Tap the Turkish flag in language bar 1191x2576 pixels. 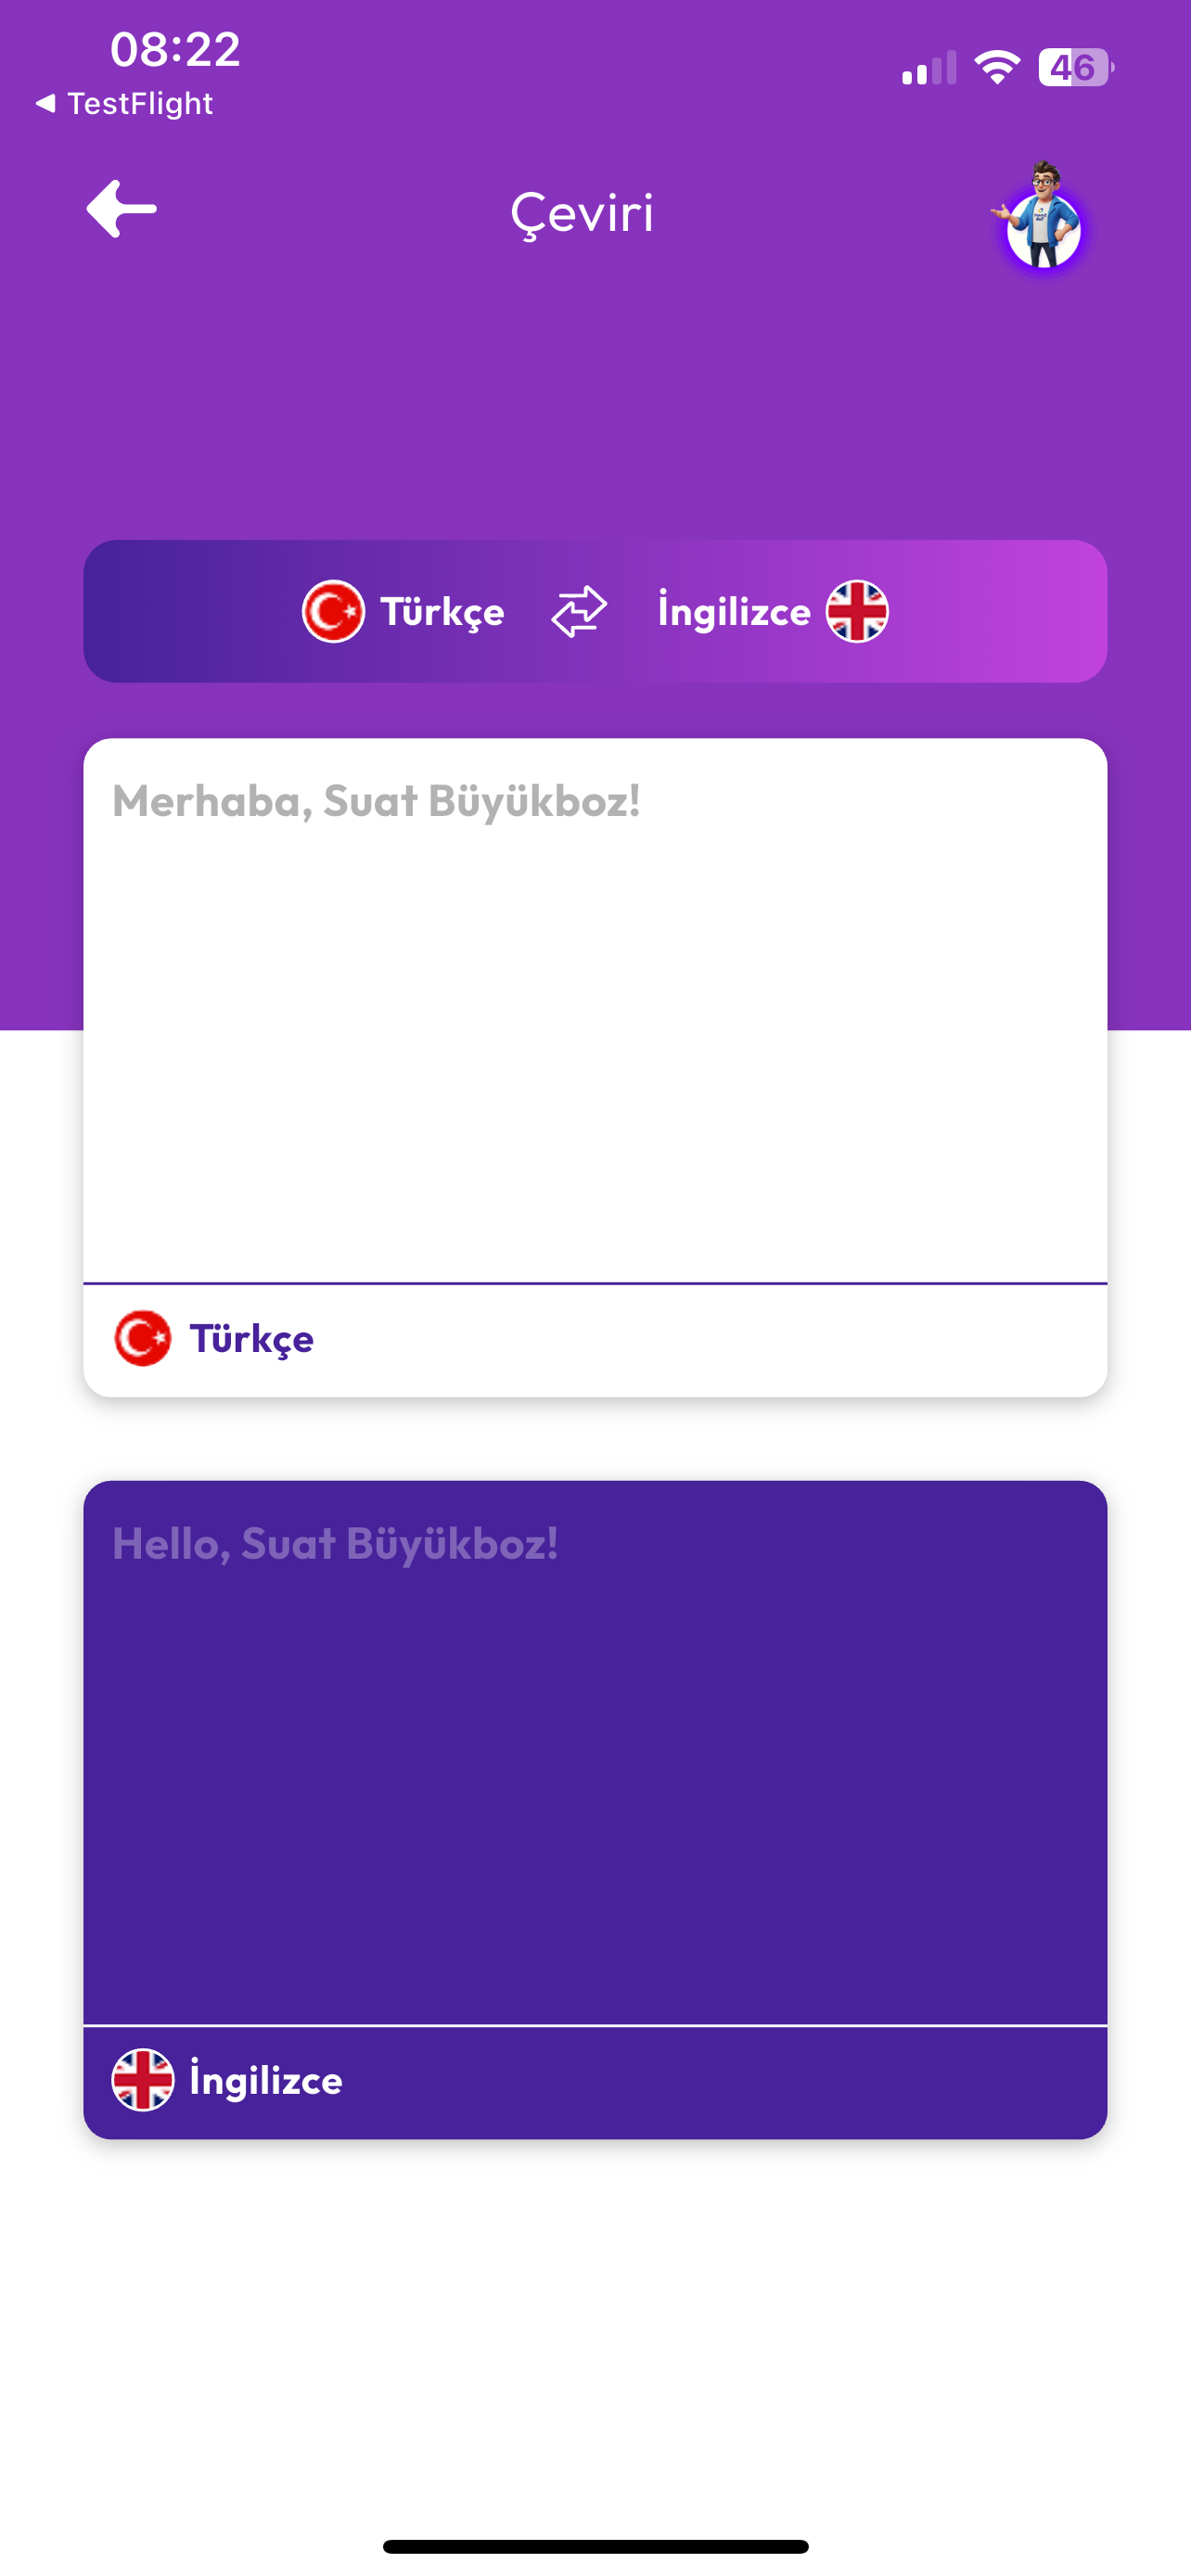point(333,611)
